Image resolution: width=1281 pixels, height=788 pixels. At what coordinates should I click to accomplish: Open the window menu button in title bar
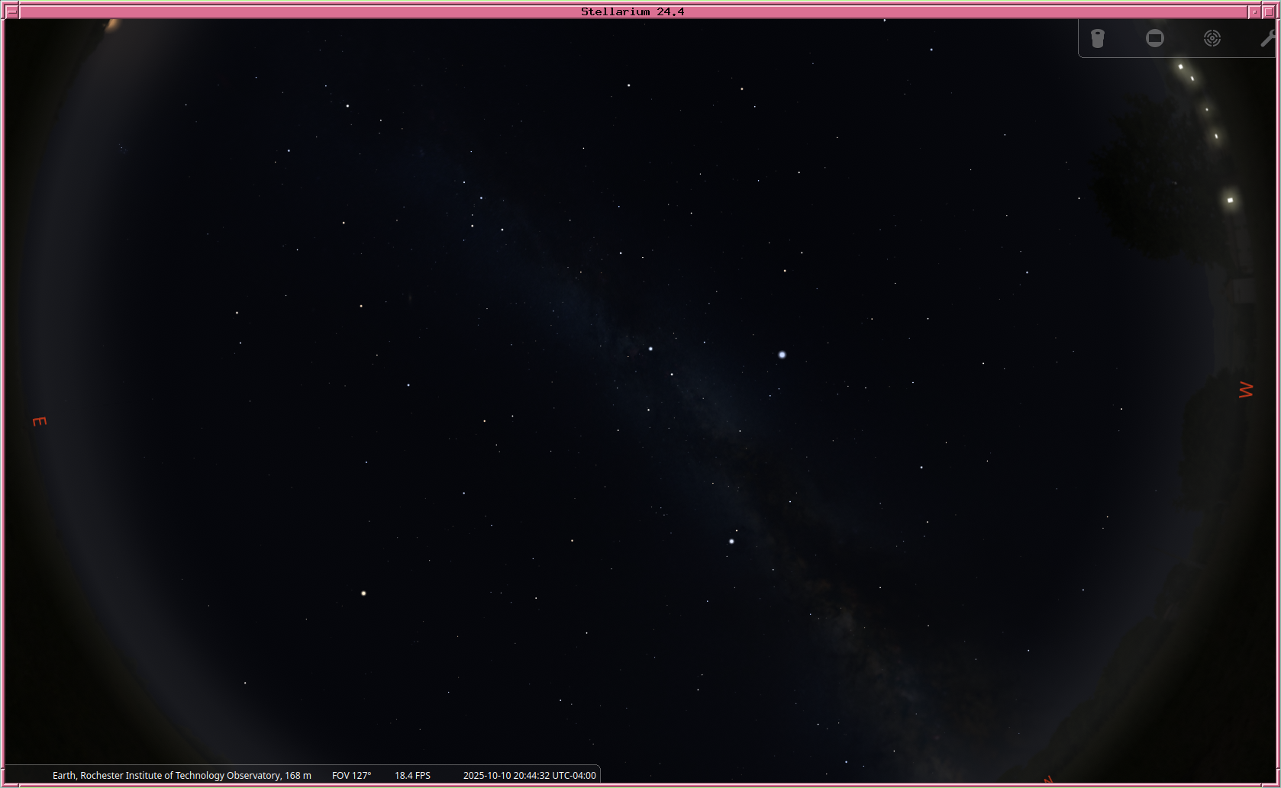[x=11, y=11]
